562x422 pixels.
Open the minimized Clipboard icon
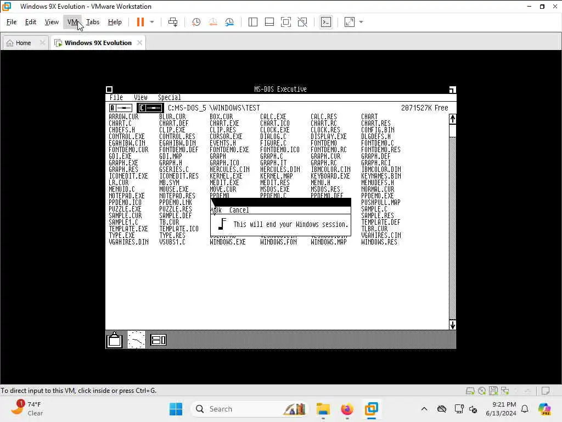click(115, 340)
